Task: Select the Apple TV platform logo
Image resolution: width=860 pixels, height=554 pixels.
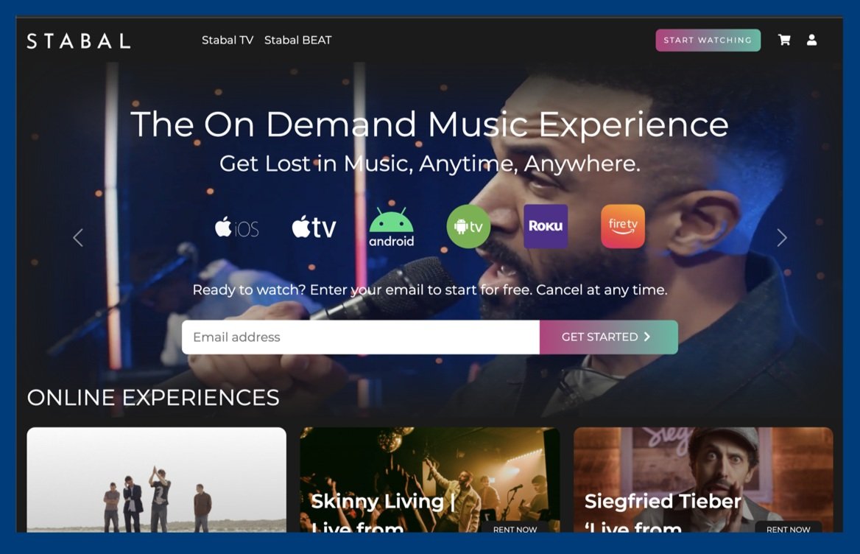Action: click(x=314, y=227)
